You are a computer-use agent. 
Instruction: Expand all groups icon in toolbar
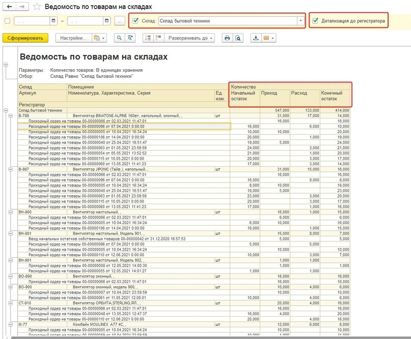pyautogui.click(x=158, y=38)
